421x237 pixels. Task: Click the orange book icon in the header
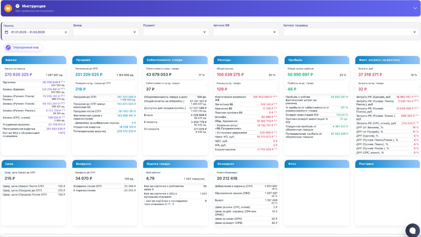[x=8, y=8]
